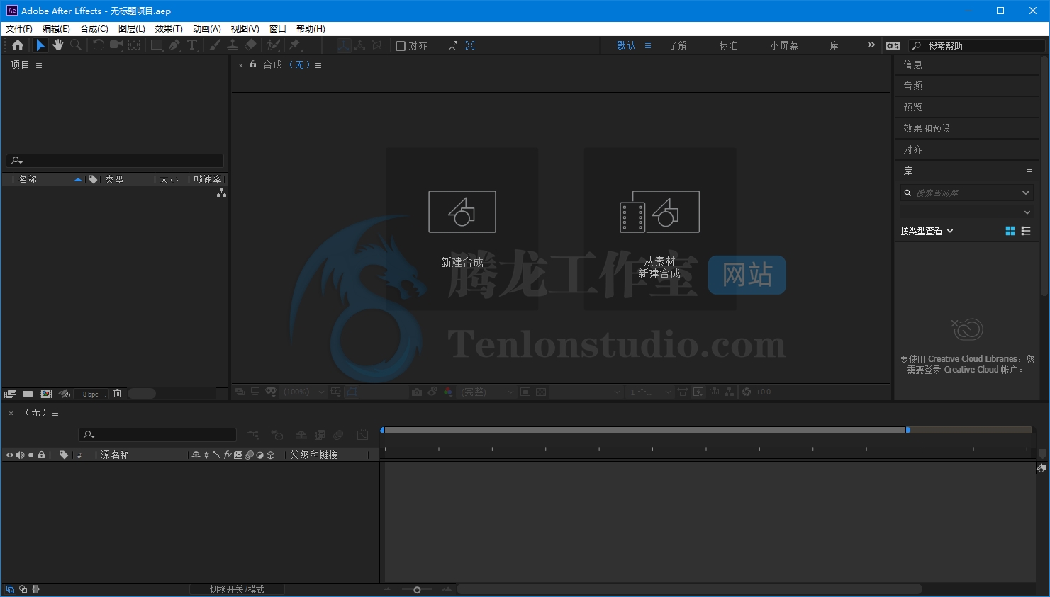The image size is (1050, 597).
Task: Open the 按类型查看 dropdown
Action: point(927,231)
